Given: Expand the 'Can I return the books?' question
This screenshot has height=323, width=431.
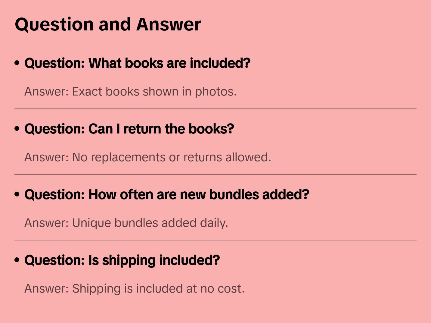Looking at the screenshot, I should [x=129, y=129].
